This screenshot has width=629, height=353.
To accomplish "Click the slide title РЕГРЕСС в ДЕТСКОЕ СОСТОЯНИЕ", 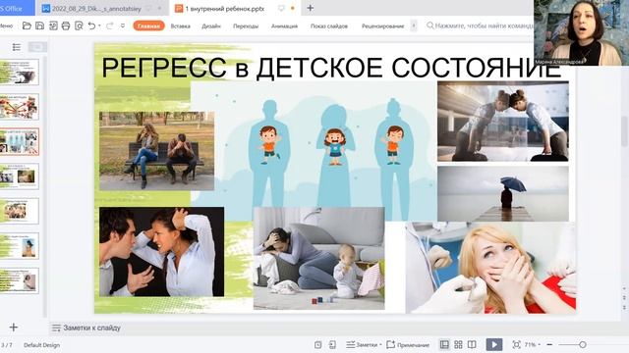I will click(x=331, y=68).
